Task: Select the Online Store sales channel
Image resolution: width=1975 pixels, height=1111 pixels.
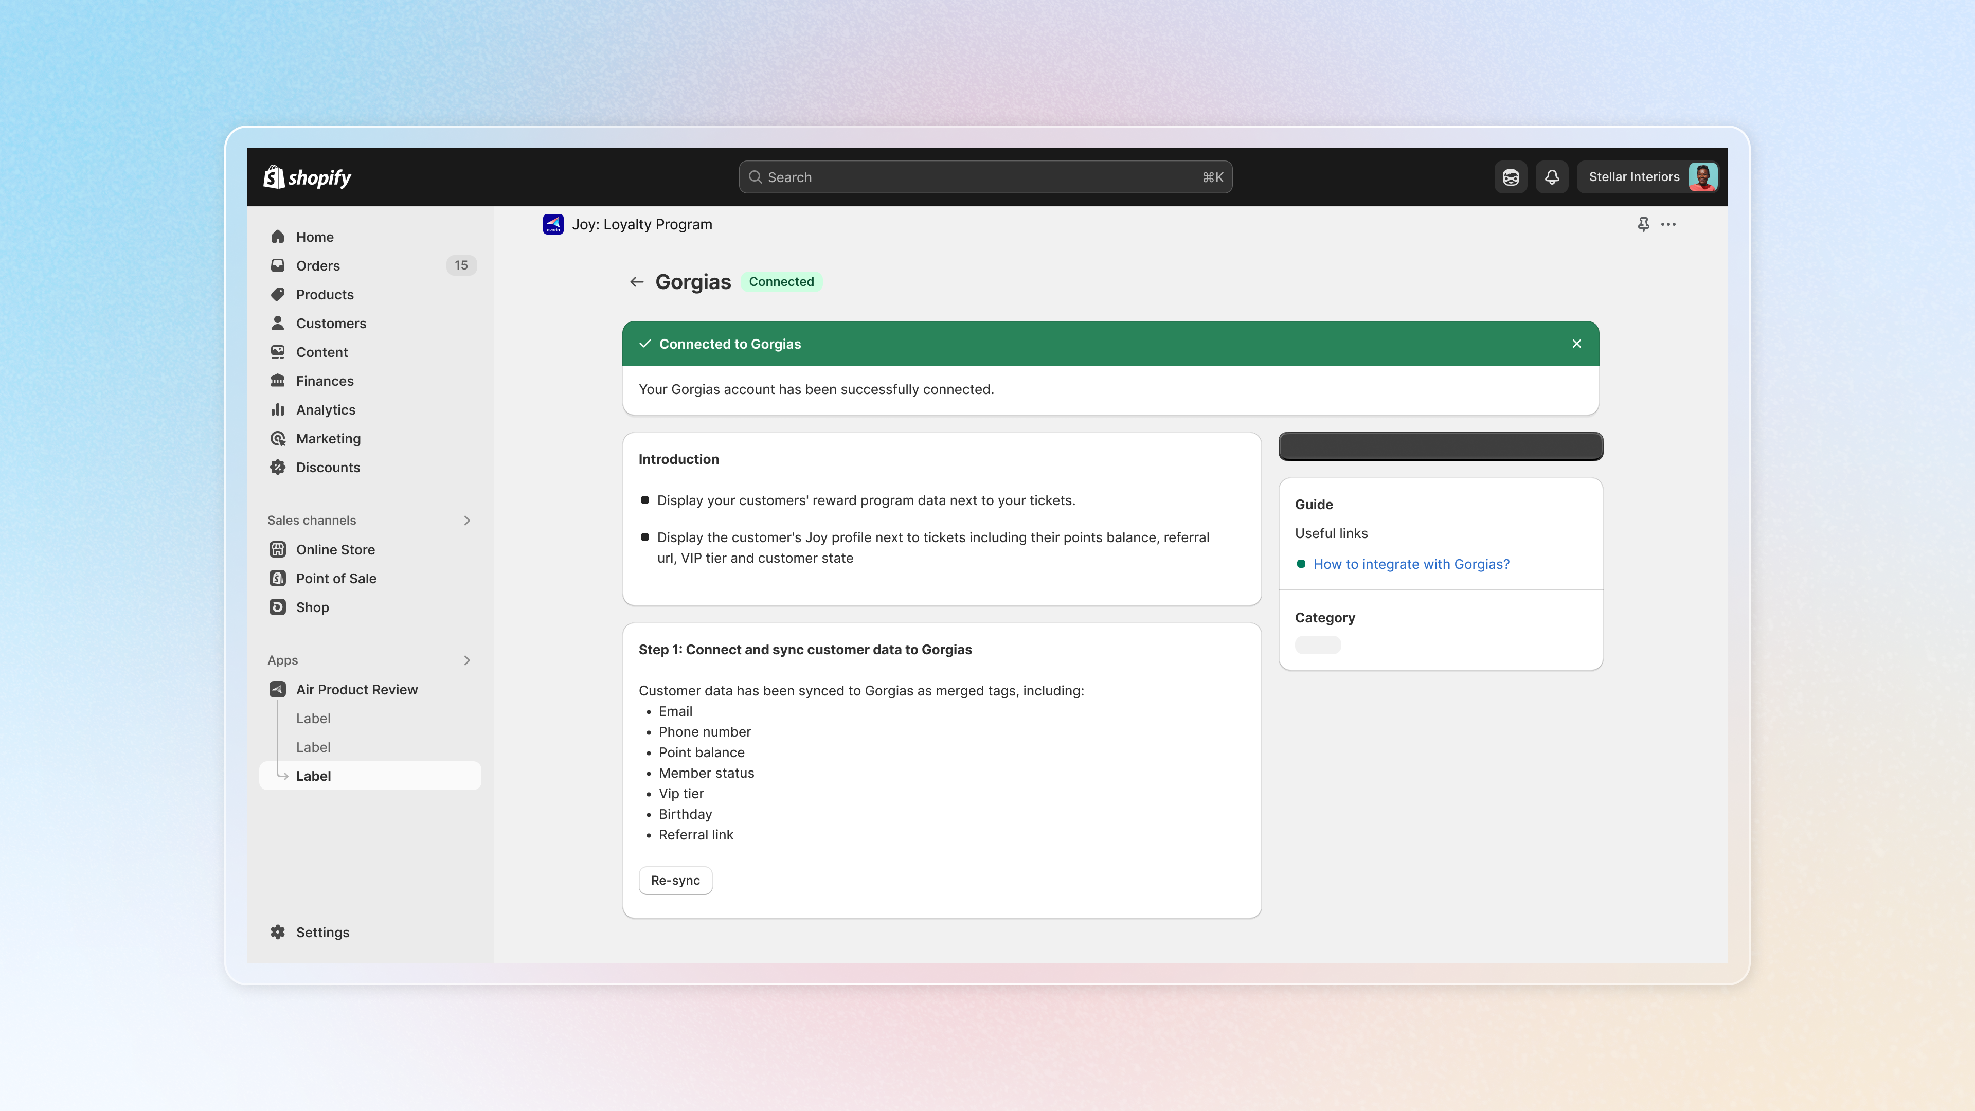Action: pos(335,550)
